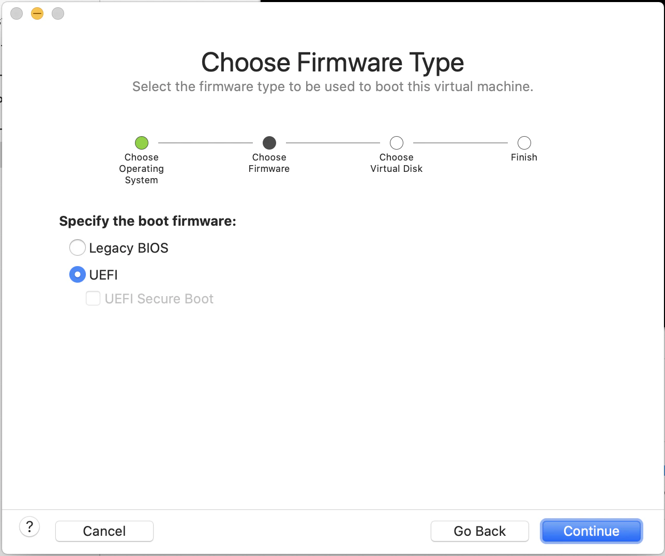Click the Choose Firmware step circle
This screenshot has width=665, height=556.
[269, 143]
